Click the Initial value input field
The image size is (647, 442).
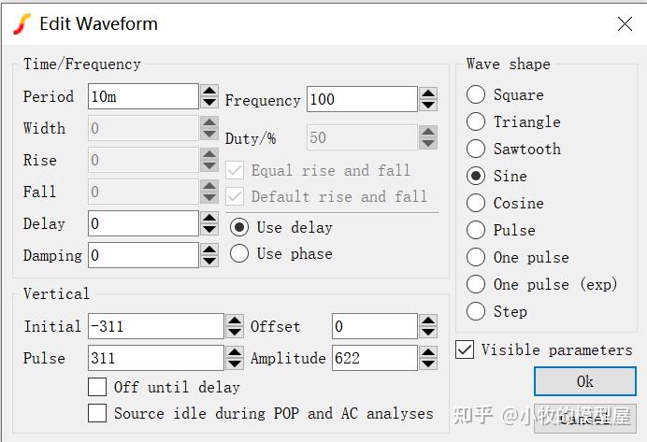154,326
